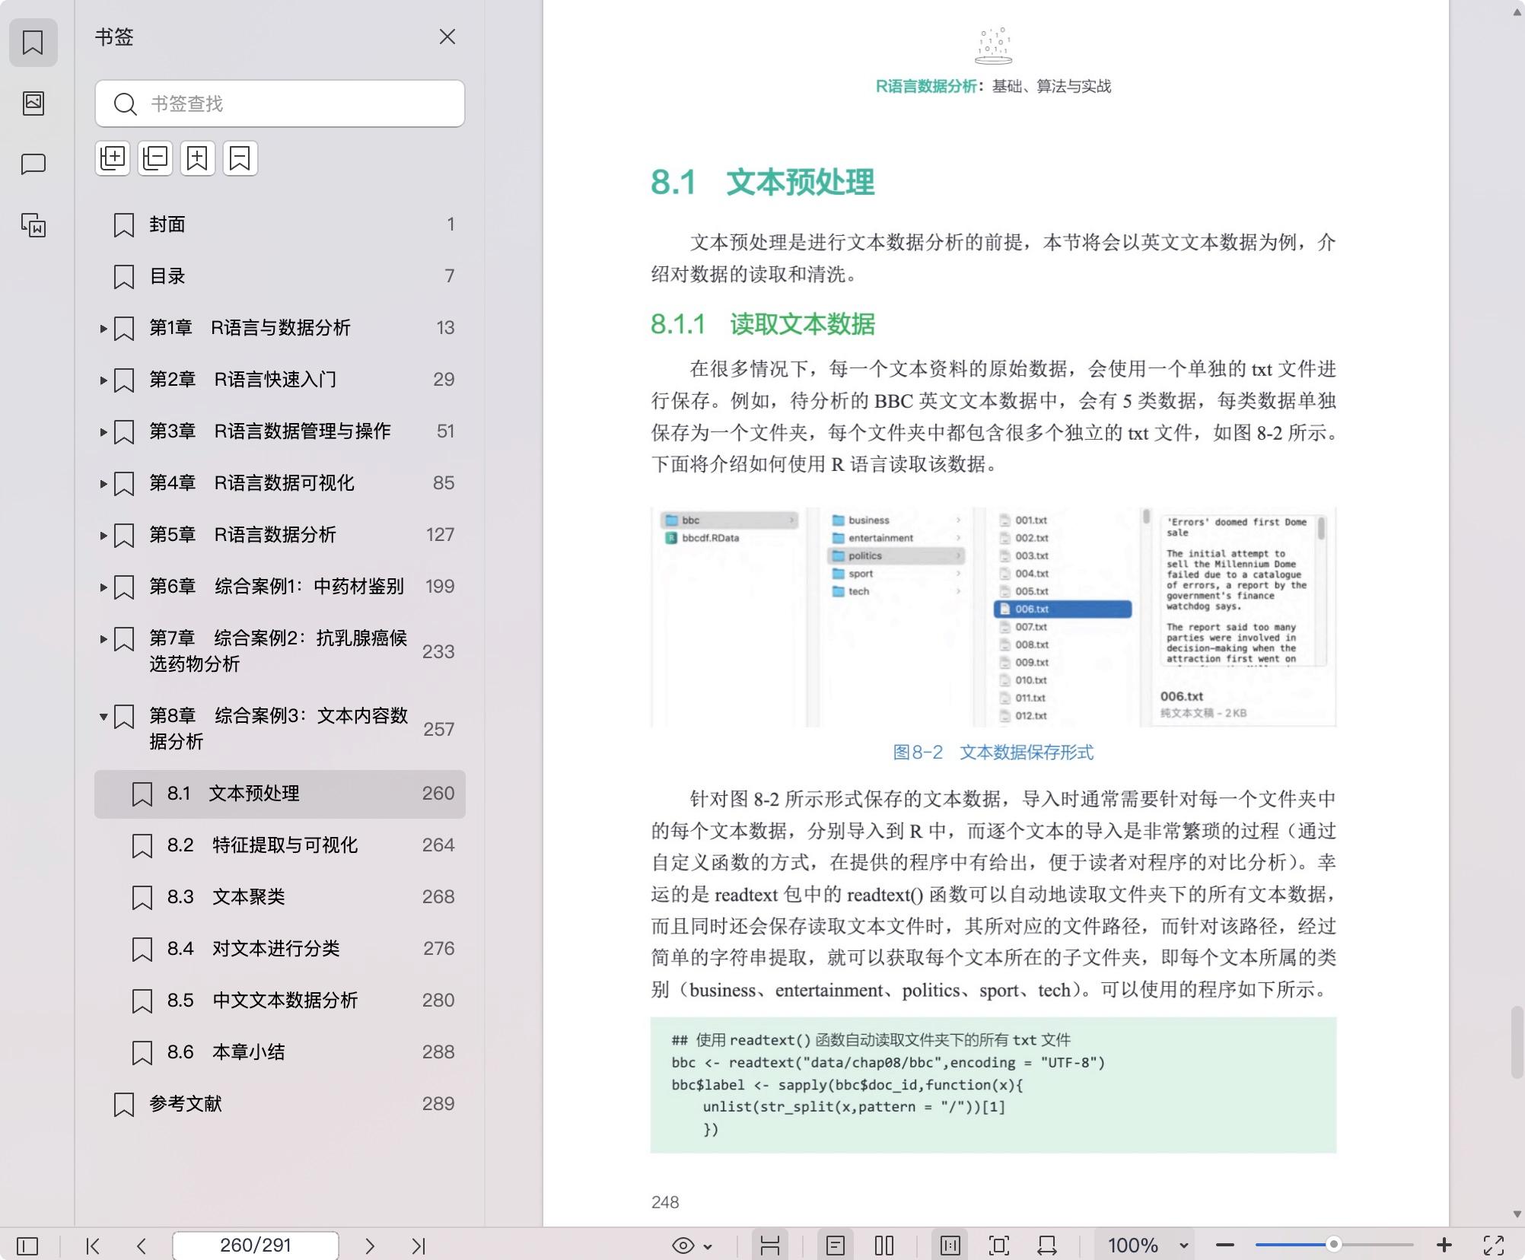Remove the selected bookmark button
Screen dimensions: 1525x1260
tap(240, 158)
